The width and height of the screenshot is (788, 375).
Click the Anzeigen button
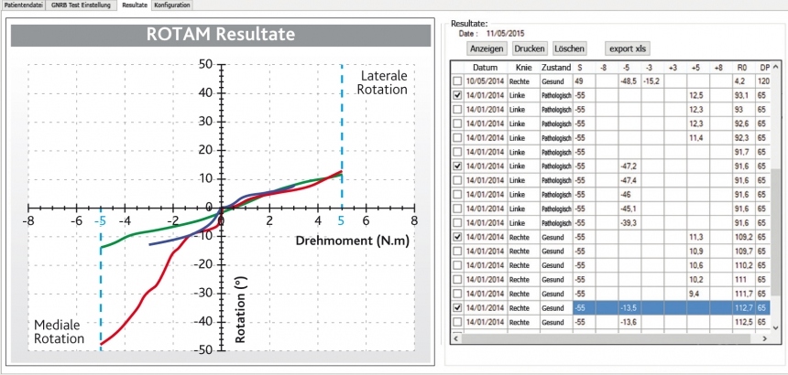487,48
